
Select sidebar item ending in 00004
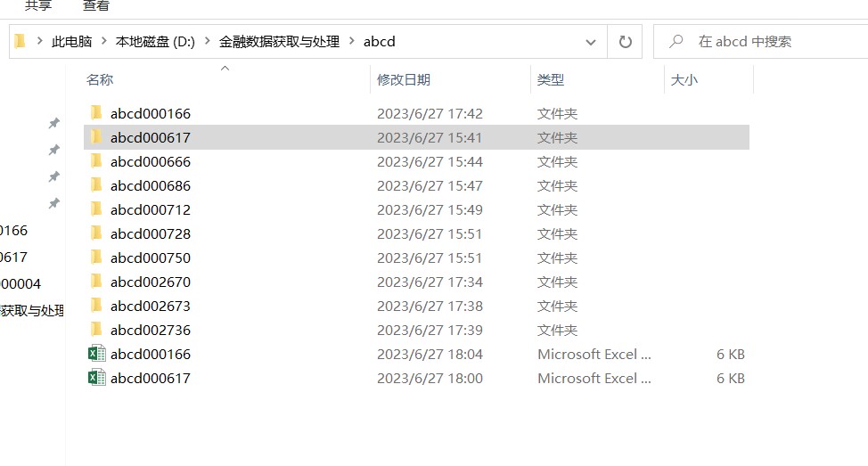(20, 284)
